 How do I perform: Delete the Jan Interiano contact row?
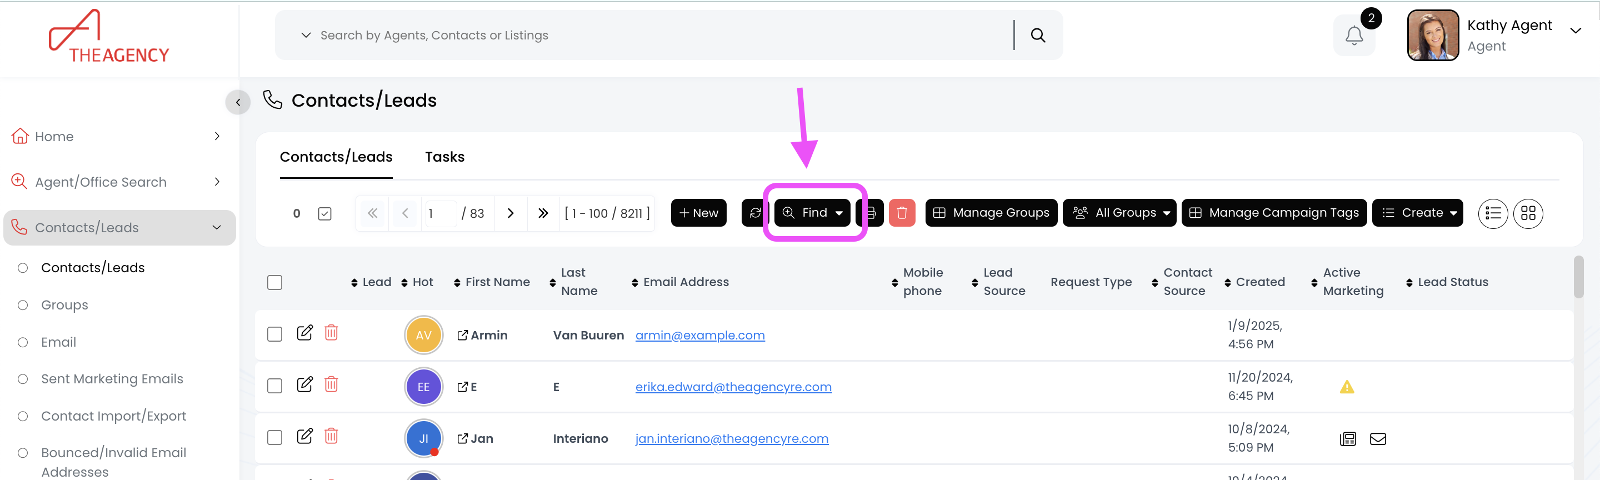tap(332, 437)
